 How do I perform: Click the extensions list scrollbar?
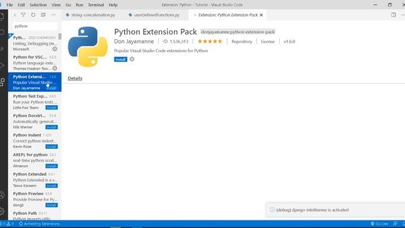pos(60,37)
